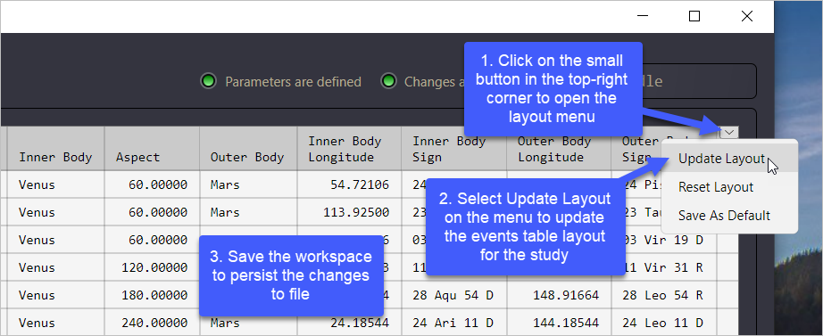823x336 pixels.
Task: Click the Outer Body Longitude column header
Action: (559, 149)
